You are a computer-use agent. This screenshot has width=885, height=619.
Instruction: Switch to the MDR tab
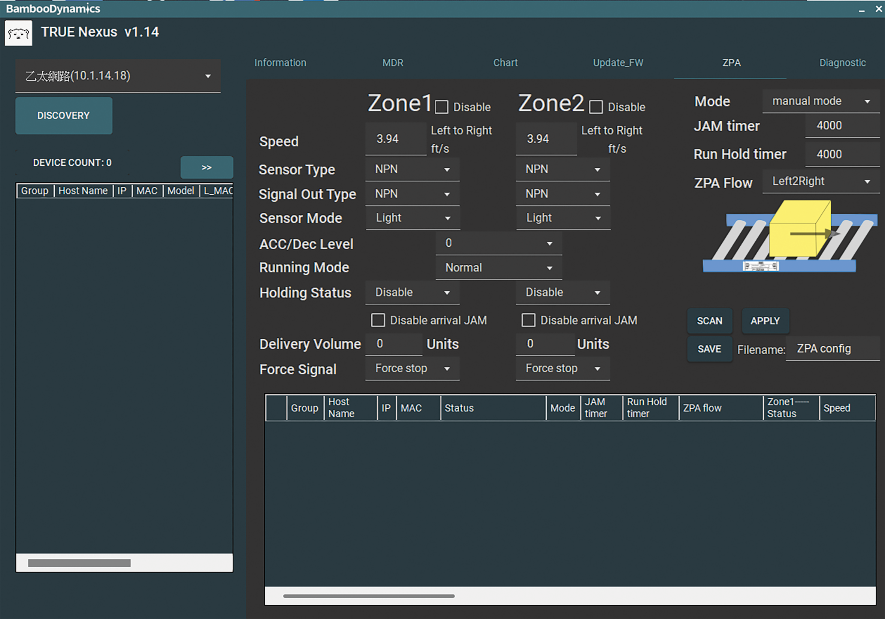click(393, 63)
